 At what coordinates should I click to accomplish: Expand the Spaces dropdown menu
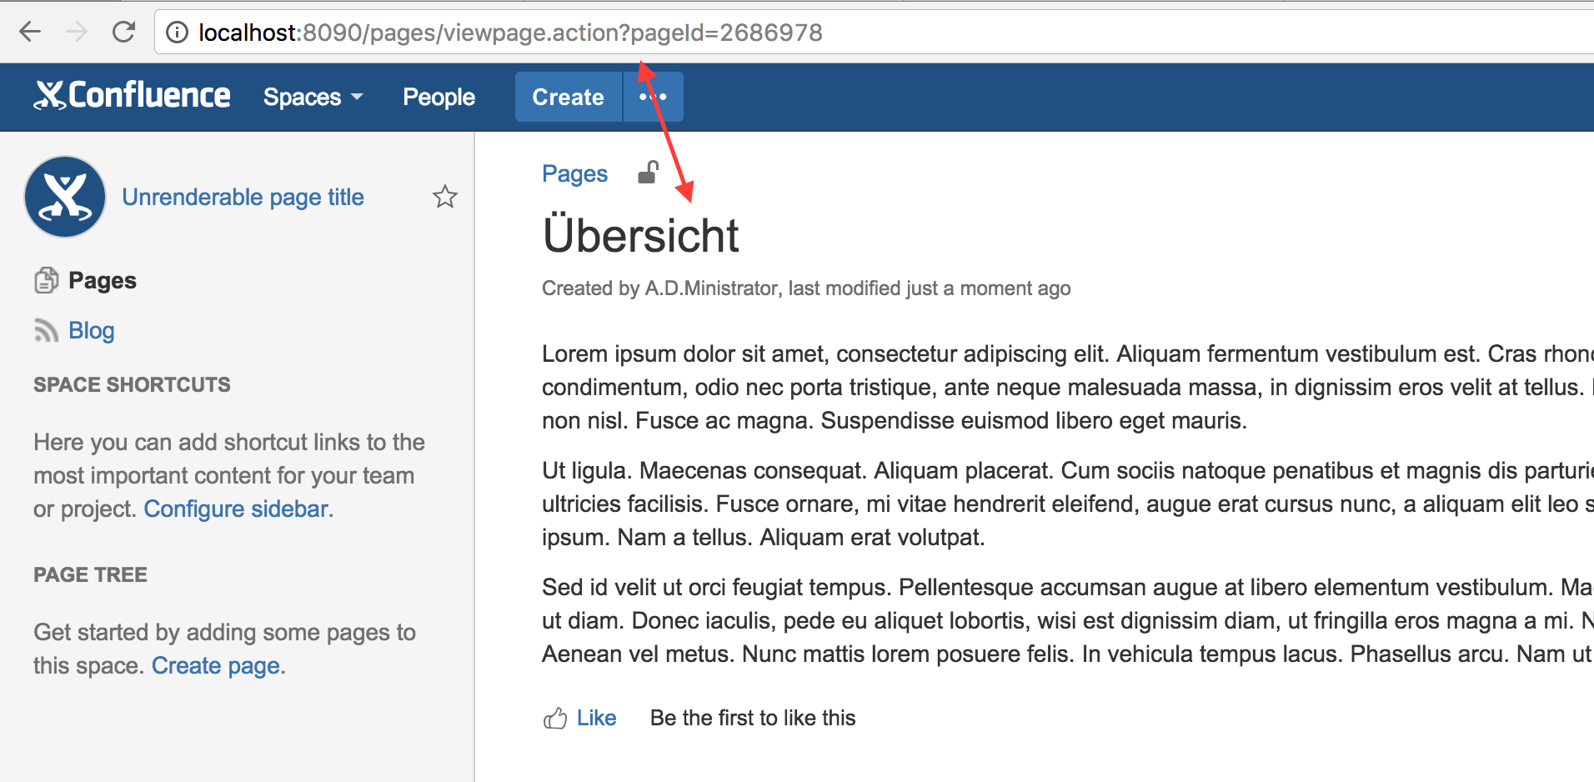(x=313, y=97)
